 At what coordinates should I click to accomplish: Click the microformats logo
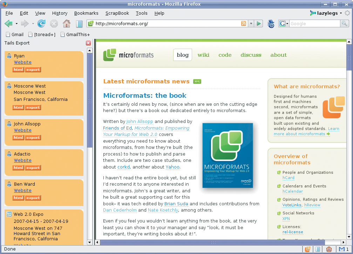point(128,55)
